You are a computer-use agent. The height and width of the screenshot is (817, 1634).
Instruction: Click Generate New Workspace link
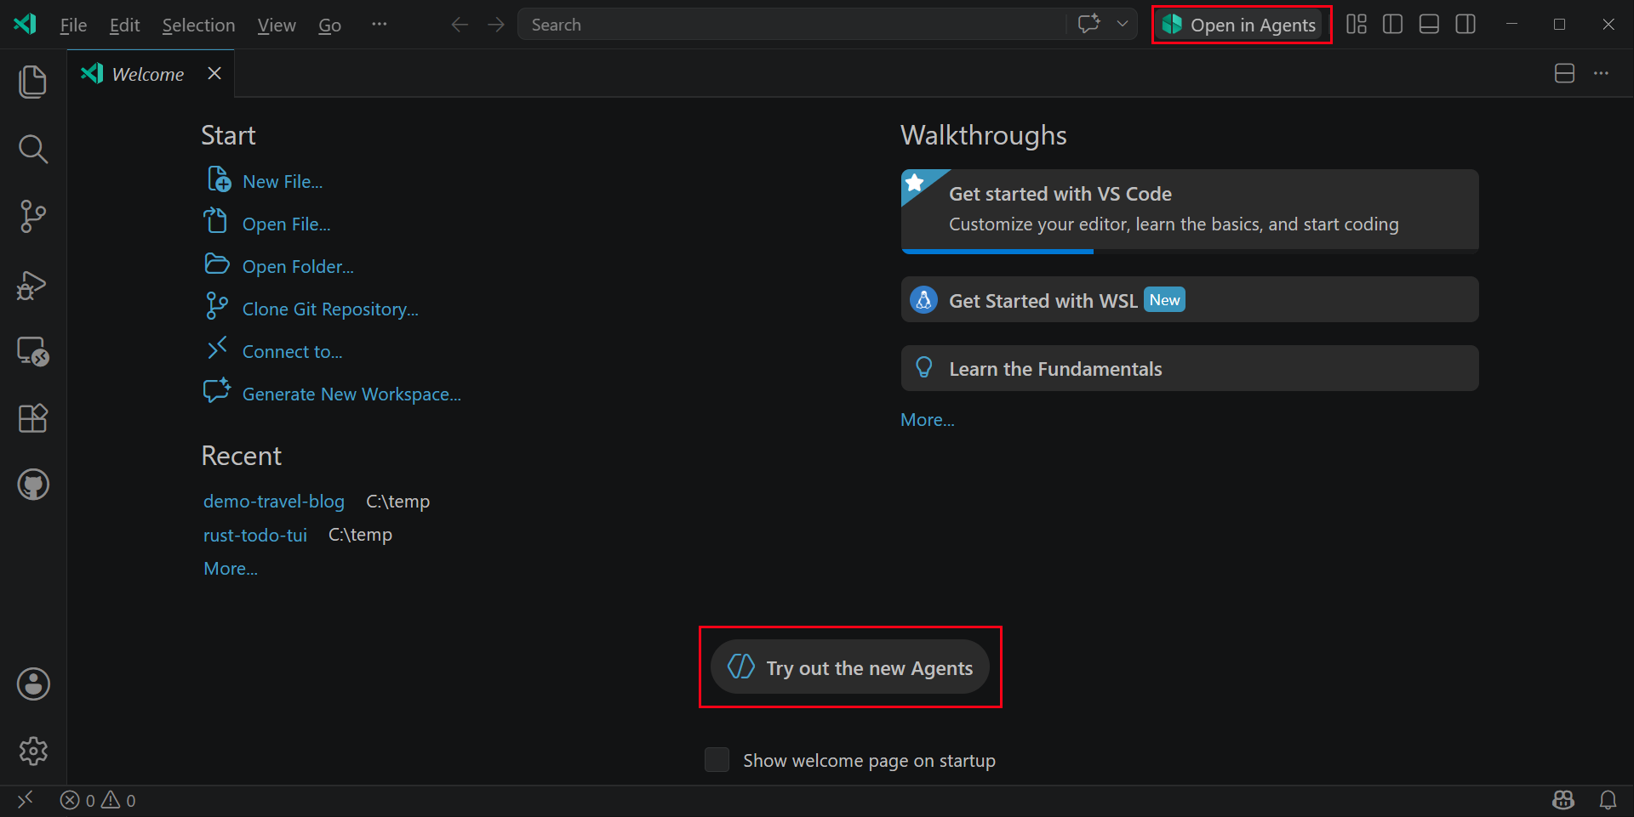(351, 394)
